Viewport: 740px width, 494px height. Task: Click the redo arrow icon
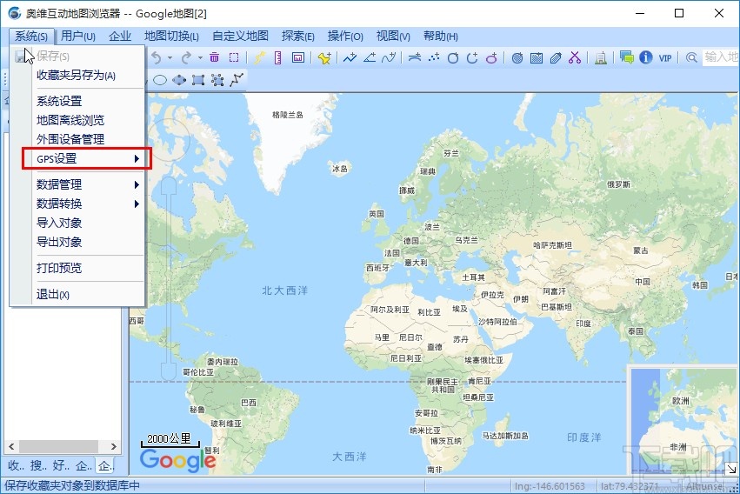tap(186, 57)
